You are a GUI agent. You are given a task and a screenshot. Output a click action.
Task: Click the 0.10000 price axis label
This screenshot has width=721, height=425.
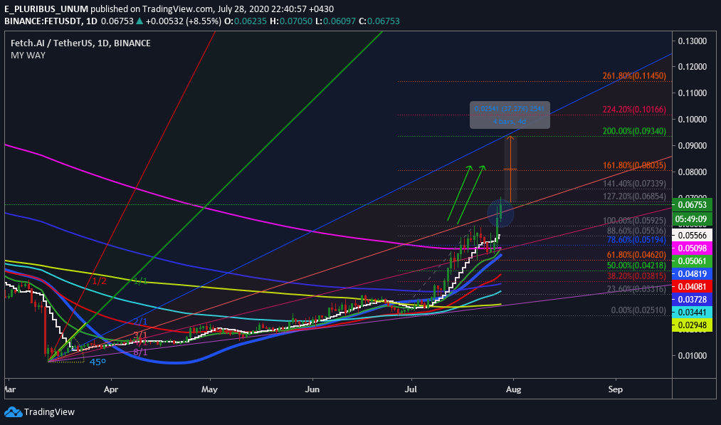(692, 119)
